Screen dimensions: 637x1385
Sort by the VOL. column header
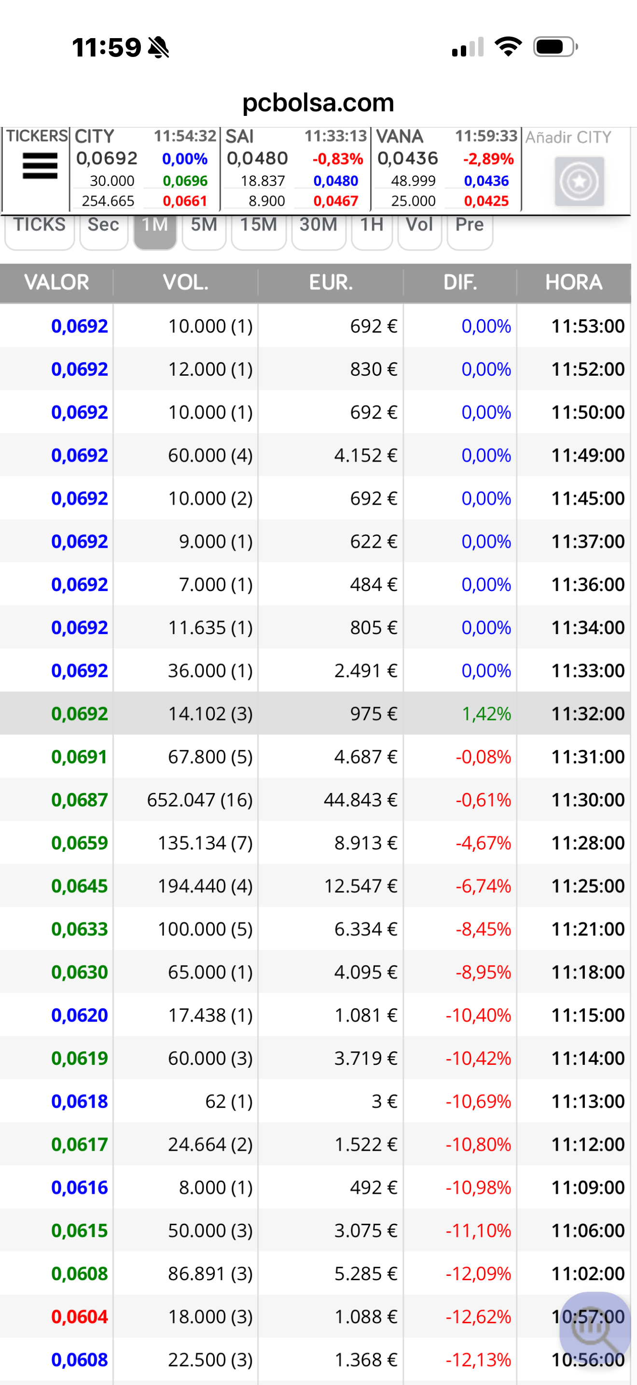pos(186,283)
